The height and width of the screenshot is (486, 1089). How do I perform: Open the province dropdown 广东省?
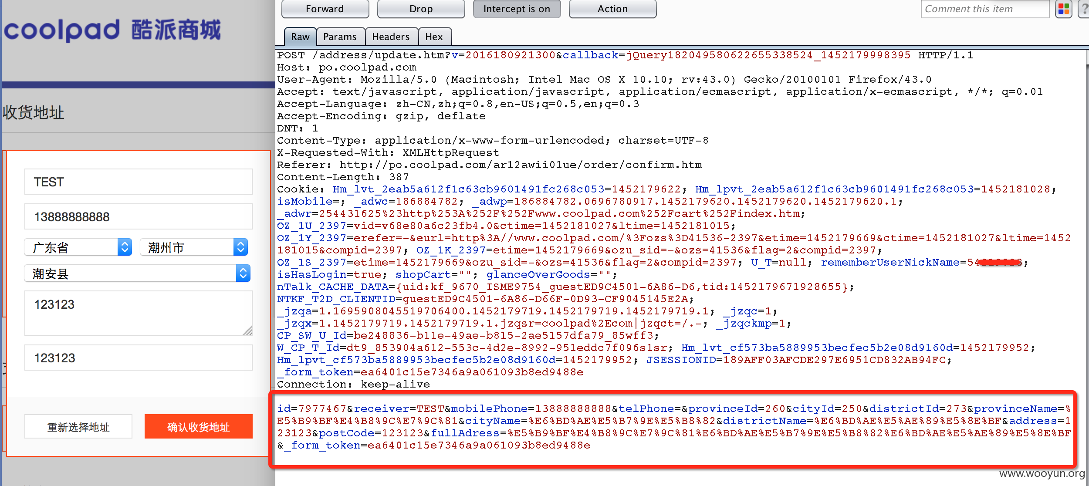[x=78, y=247]
